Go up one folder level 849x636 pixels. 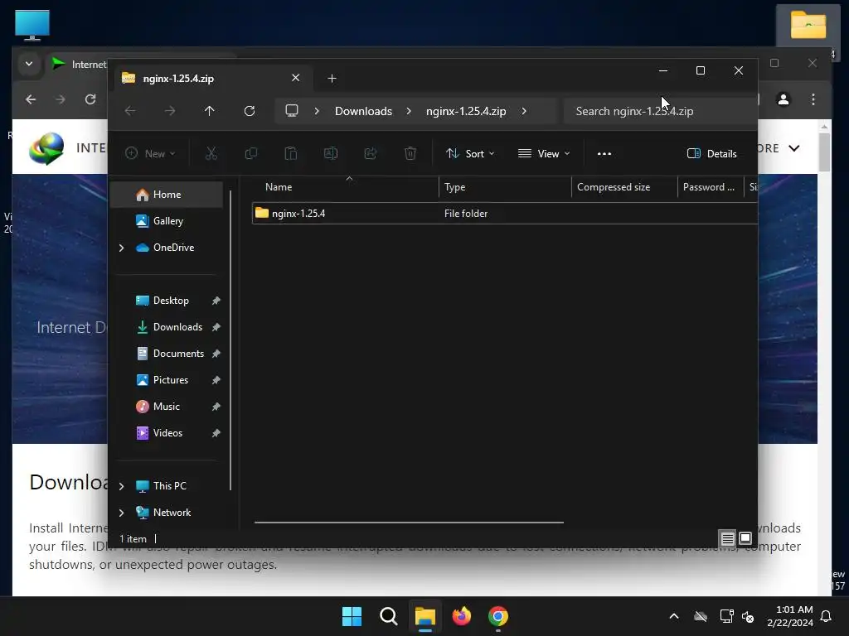pos(210,111)
